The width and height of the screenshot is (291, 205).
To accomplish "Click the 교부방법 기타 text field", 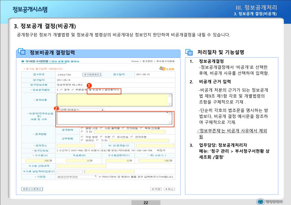I will coord(139,141).
